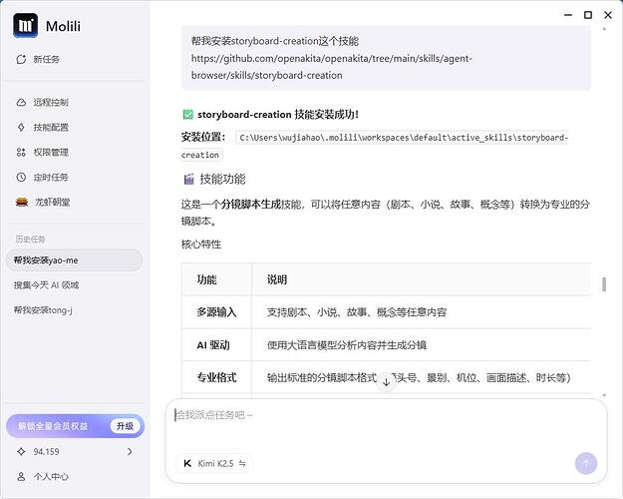
Task: Click the user message 帮我安装storyboard-creation
Action: point(386,58)
